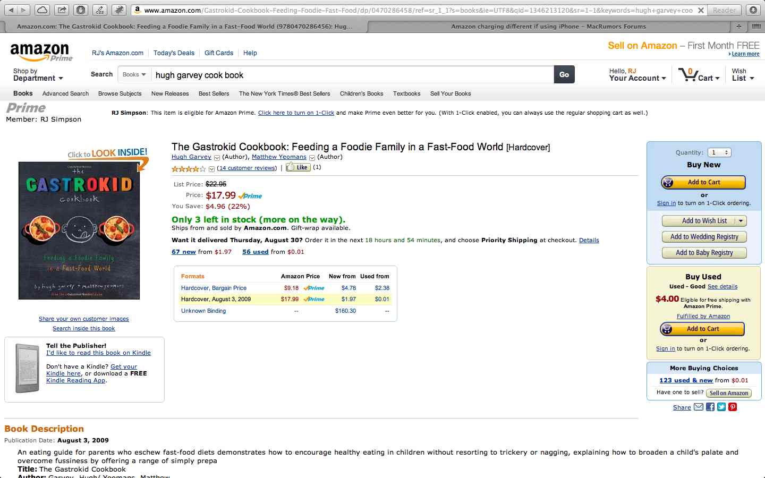Click Share your own customer images
The image size is (765, 478).
pos(84,319)
